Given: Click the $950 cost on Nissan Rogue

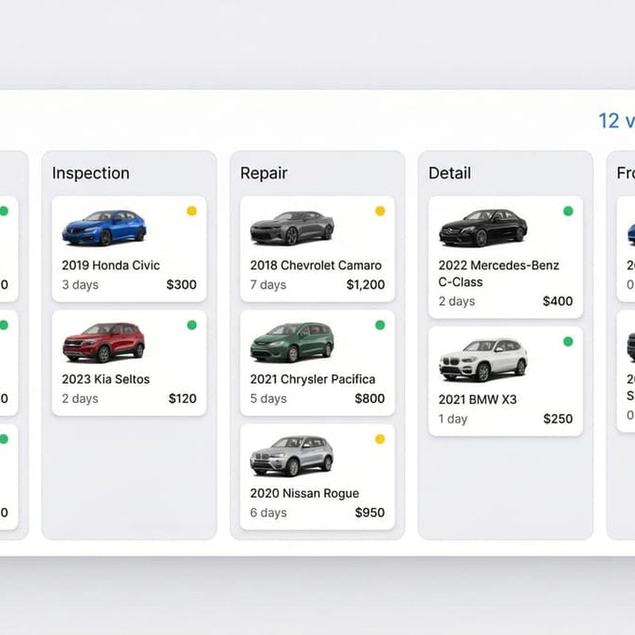Looking at the screenshot, I should click(x=369, y=513).
